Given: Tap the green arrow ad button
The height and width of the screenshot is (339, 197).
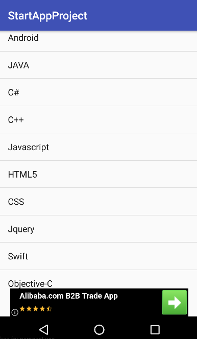Looking at the screenshot, I should pos(175,302).
